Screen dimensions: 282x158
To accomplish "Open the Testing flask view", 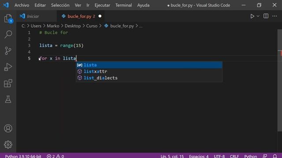I will [8, 99].
